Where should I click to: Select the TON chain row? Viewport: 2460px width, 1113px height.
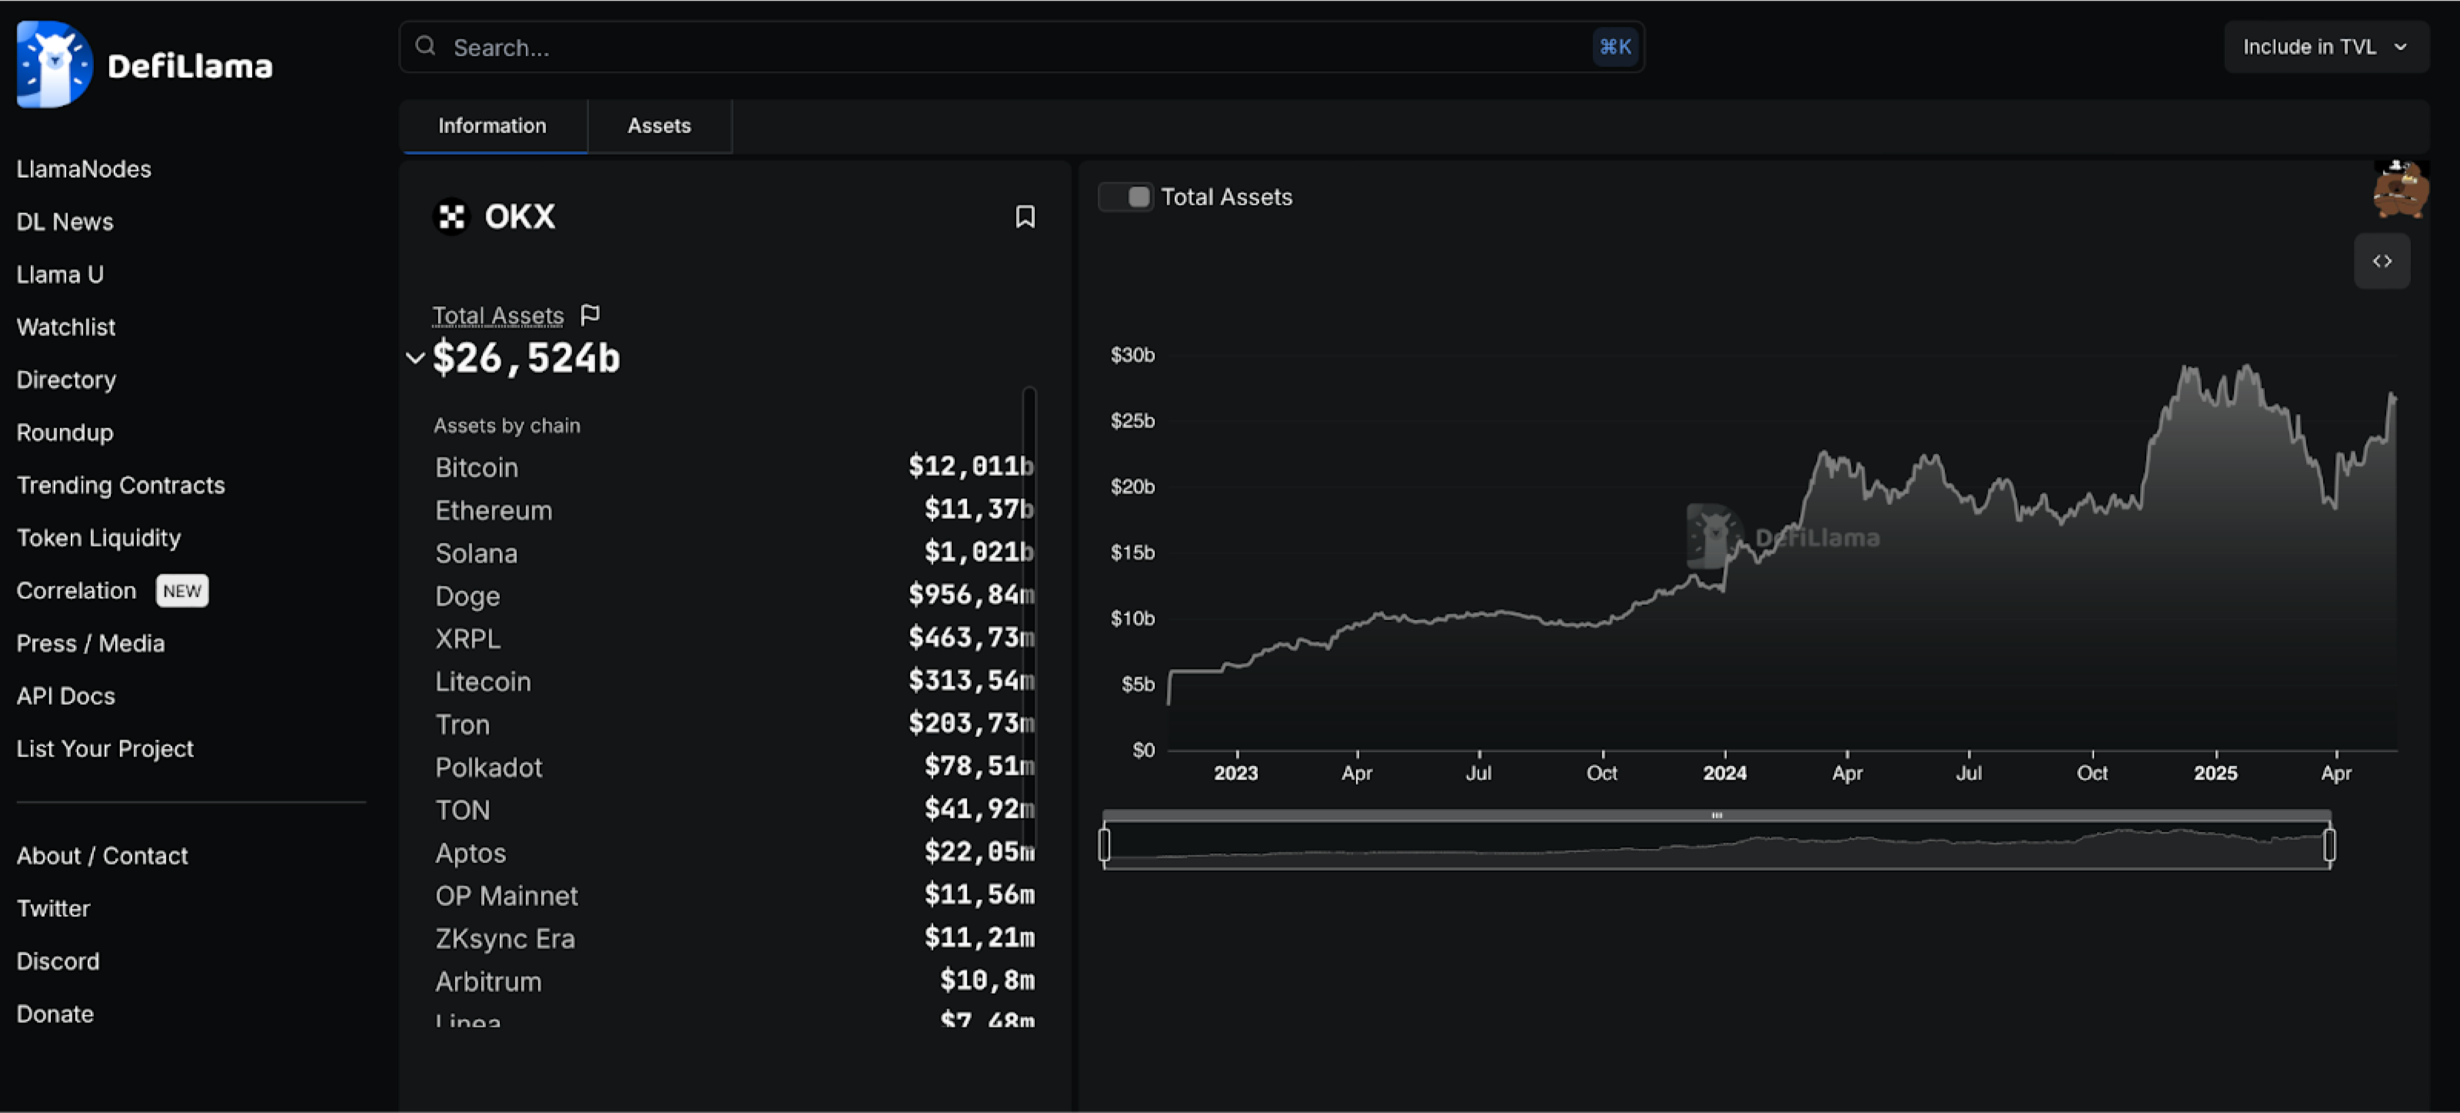pyautogui.click(x=734, y=809)
